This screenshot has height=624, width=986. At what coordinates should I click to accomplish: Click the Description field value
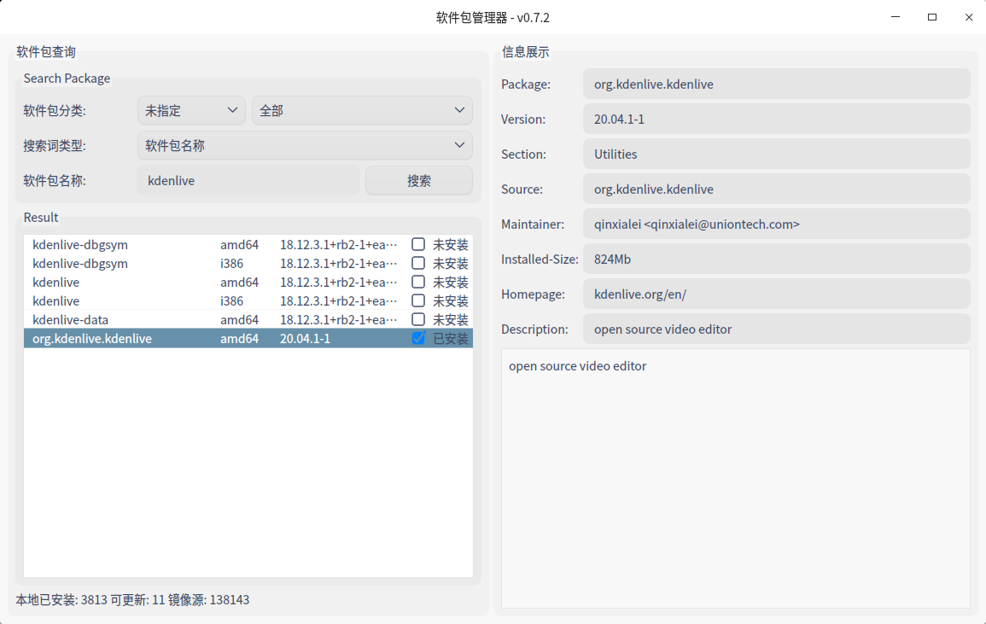pos(777,329)
